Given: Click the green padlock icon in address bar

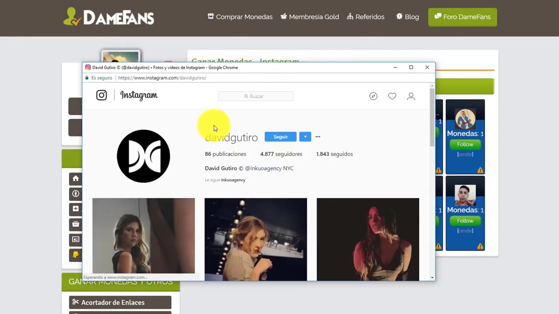Looking at the screenshot, I should tap(87, 78).
